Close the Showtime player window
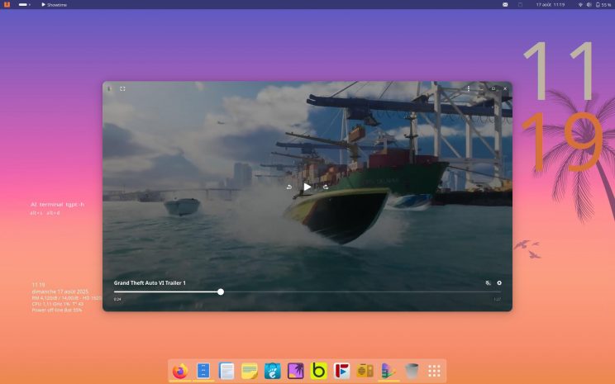This screenshot has height=384, width=615. [505, 89]
